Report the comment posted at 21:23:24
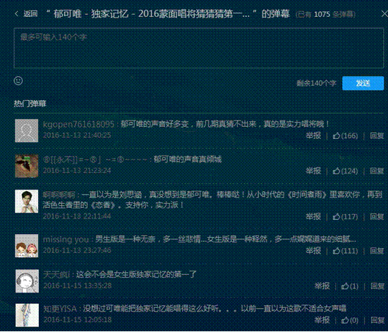 [313, 171]
